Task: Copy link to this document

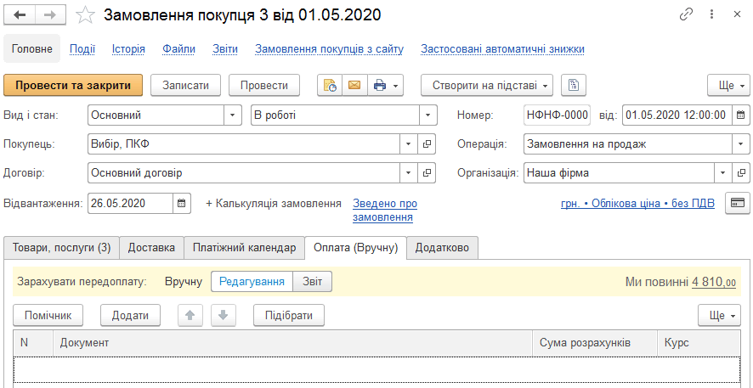Action: [686, 15]
